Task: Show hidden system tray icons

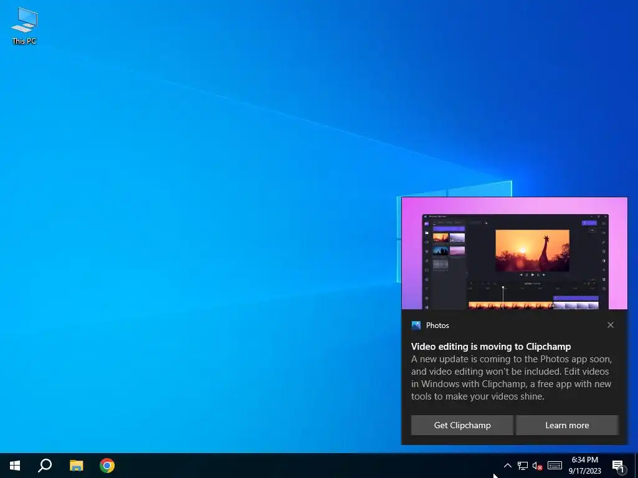Action: coord(507,466)
